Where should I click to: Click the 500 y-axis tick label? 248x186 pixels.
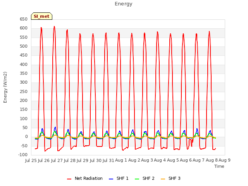[x=24, y=46]
